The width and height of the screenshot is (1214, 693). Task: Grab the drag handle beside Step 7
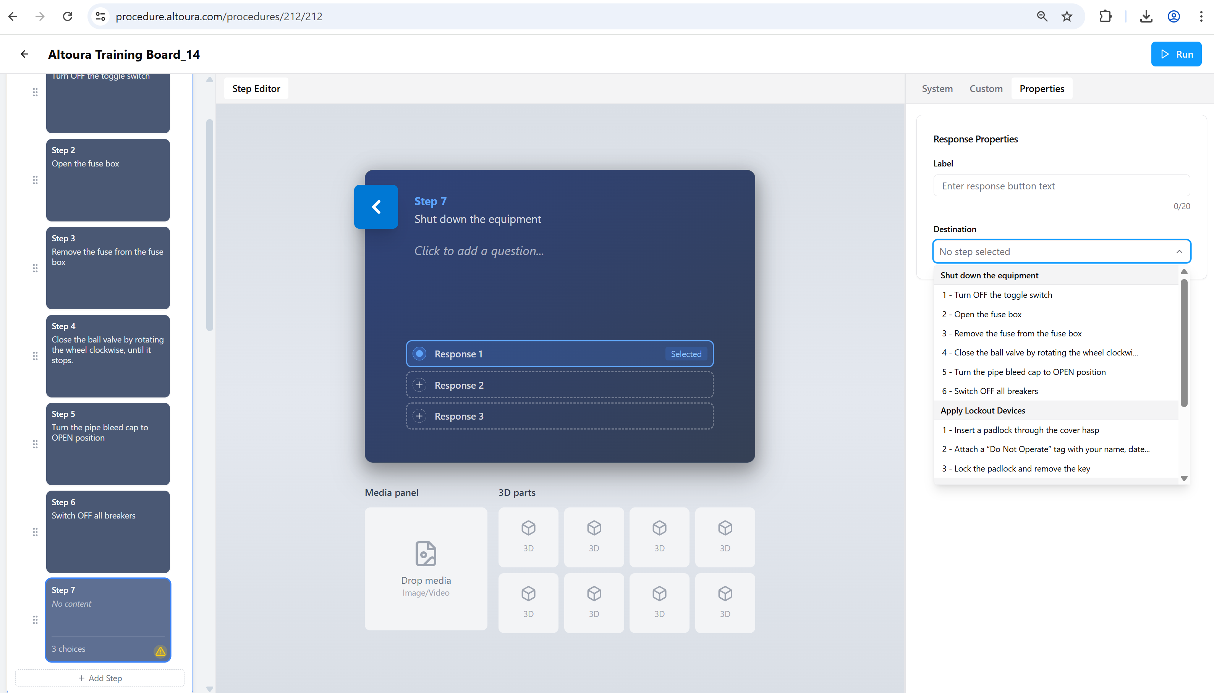coord(35,620)
